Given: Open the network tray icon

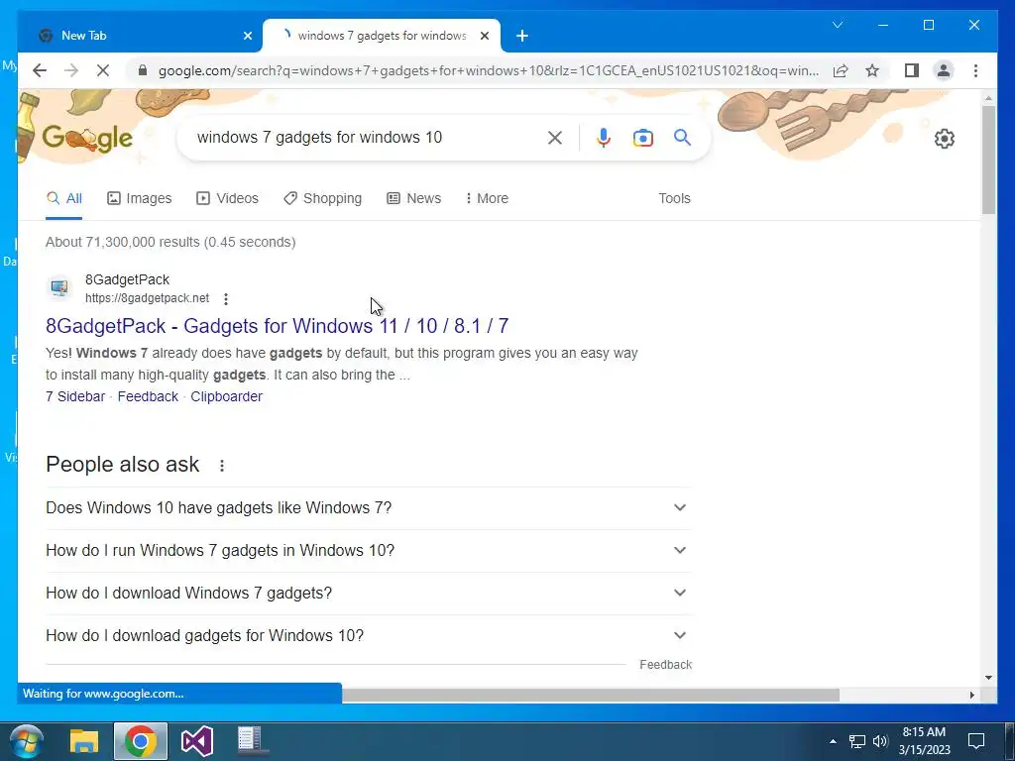Looking at the screenshot, I should pyautogui.click(x=857, y=741).
